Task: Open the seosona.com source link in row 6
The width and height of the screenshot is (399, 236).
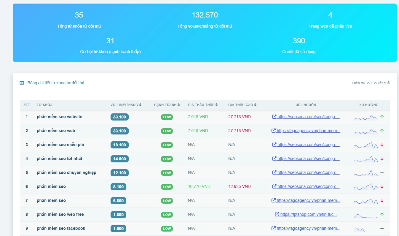Action: click(308, 187)
